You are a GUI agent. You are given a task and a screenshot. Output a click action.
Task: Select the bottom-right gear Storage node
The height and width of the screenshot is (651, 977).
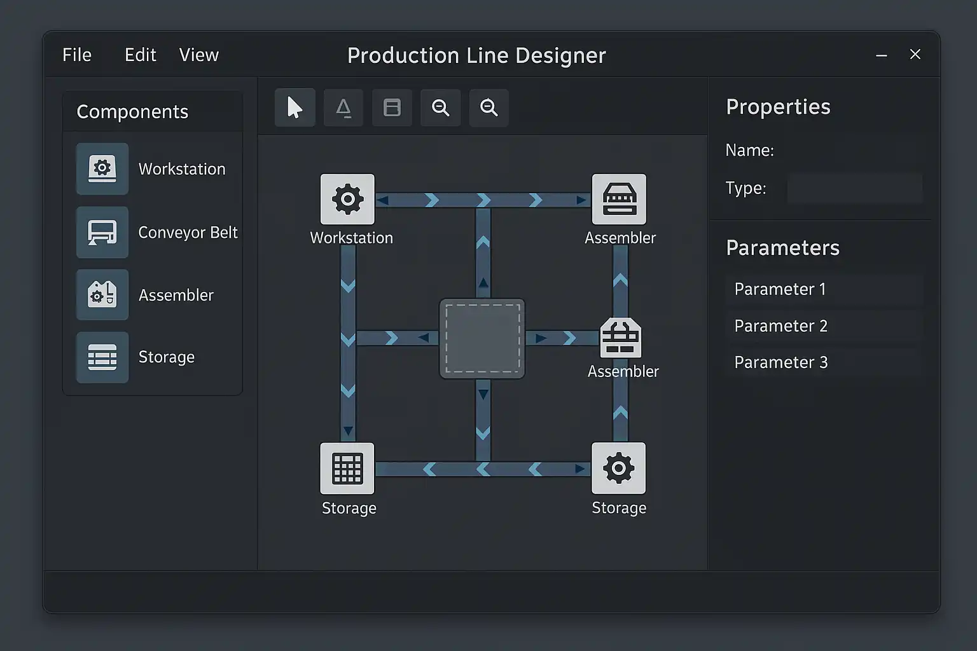618,469
